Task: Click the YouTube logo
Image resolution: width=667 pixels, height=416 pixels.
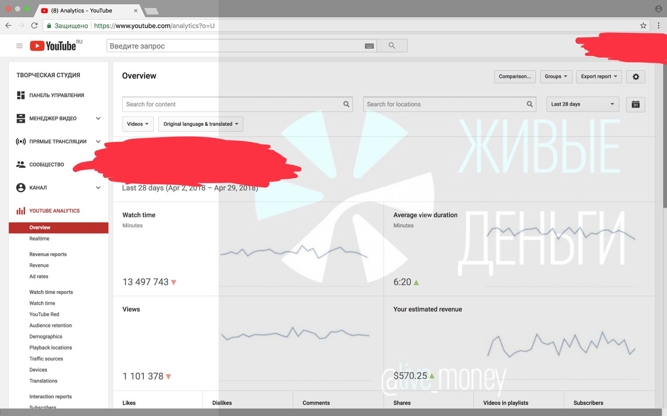Action: click(x=53, y=46)
